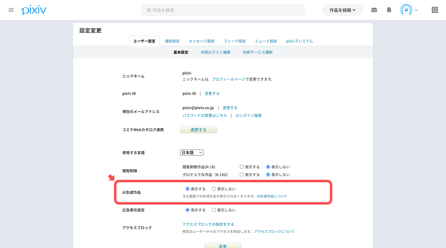This screenshot has width=446, height=248.
Task: Expand the account menu arrow beside avatar
Action: pyautogui.click(x=416, y=10)
